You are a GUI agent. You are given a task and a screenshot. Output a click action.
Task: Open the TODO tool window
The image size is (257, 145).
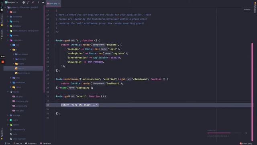[x=18, y=143]
